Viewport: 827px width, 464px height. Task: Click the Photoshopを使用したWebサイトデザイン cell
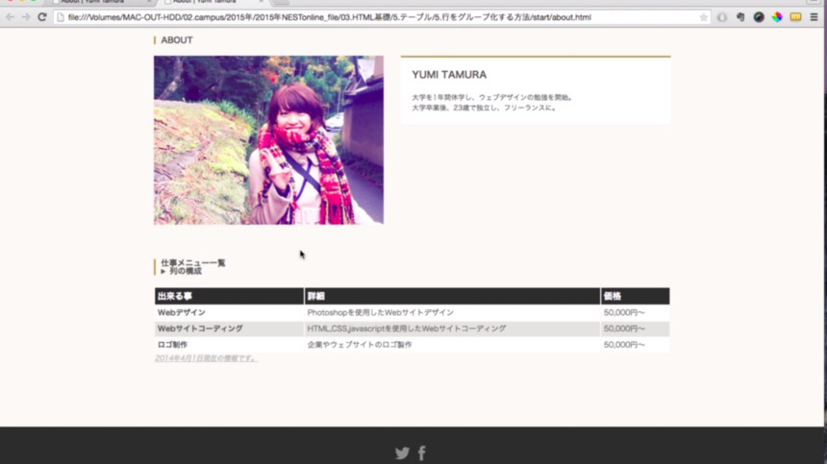click(453, 312)
